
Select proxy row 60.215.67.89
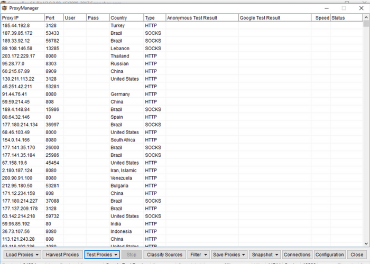(x=182, y=71)
